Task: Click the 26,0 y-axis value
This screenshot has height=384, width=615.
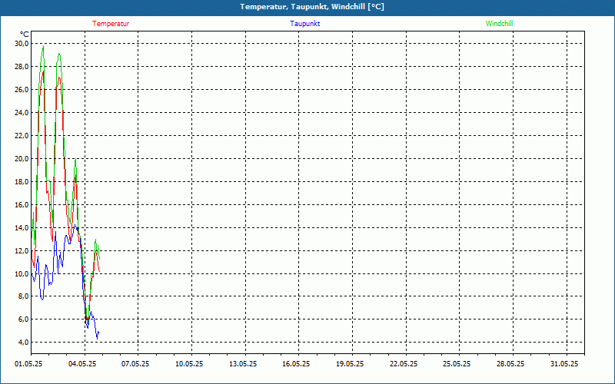Action: point(22,89)
